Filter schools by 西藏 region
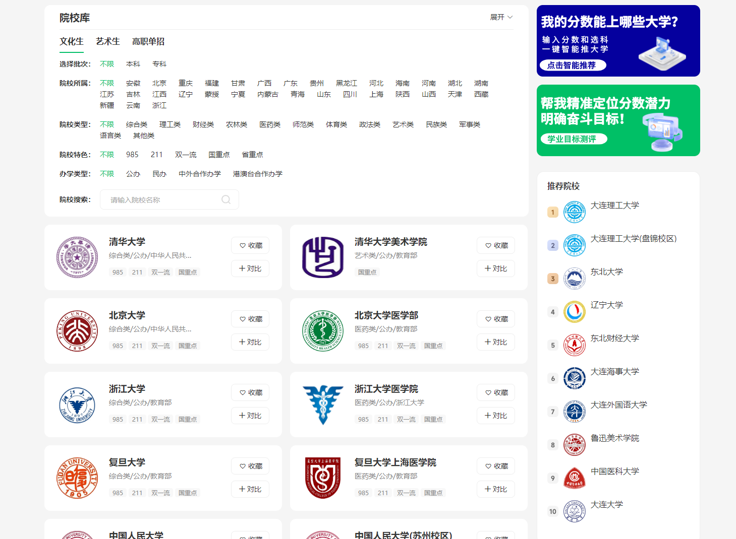 coord(481,94)
